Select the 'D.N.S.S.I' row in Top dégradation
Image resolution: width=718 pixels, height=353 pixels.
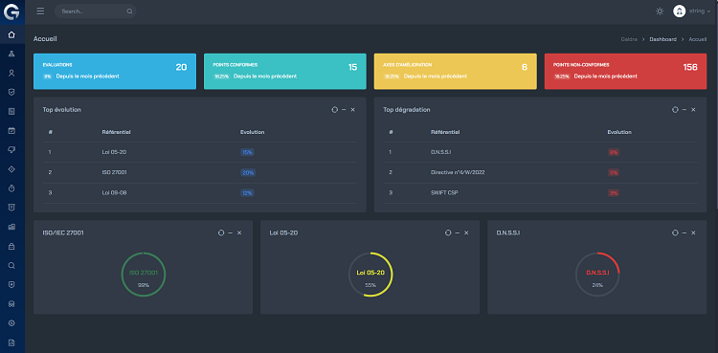pyautogui.click(x=540, y=152)
